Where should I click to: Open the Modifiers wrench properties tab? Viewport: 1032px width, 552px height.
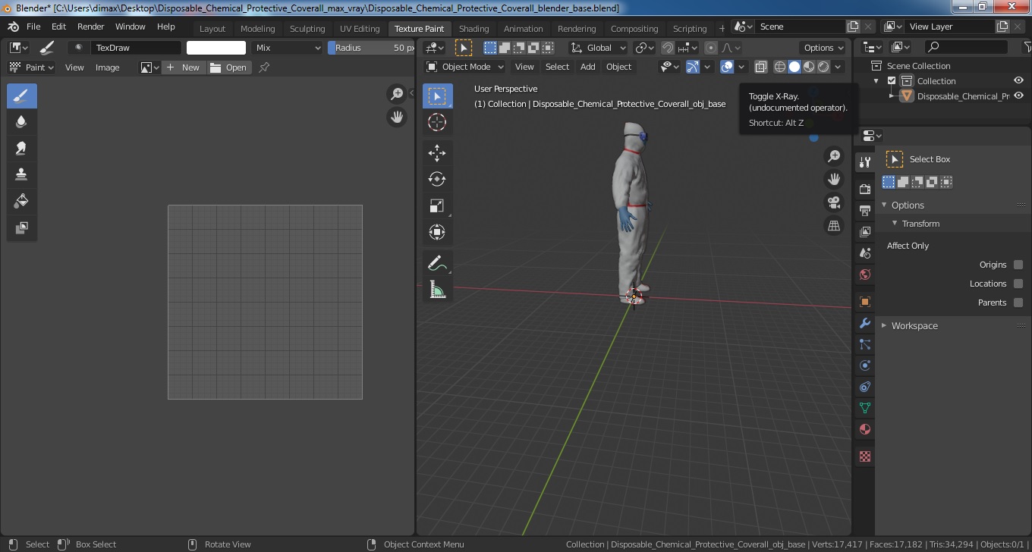click(x=865, y=323)
